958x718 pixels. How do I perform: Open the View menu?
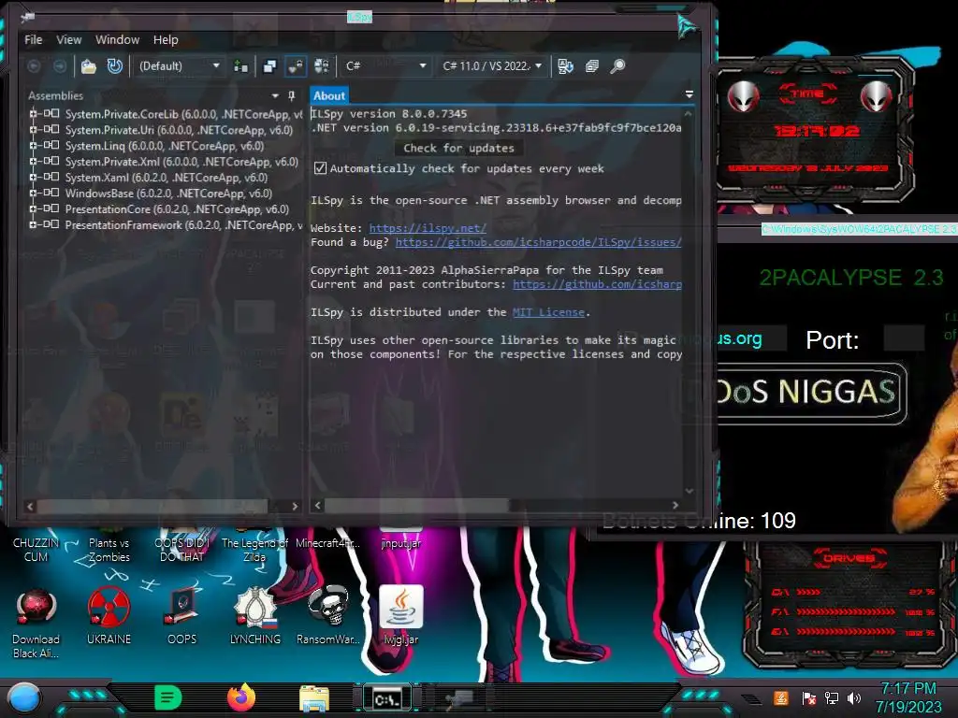[69, 39]
